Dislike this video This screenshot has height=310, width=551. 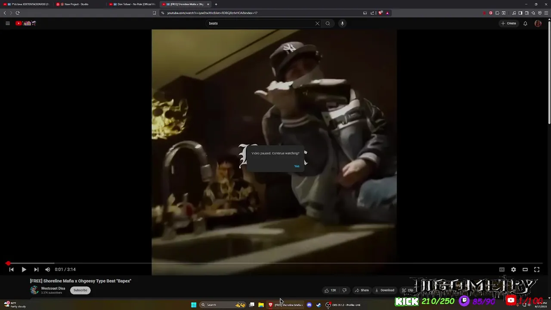click(x=344, y=290)
